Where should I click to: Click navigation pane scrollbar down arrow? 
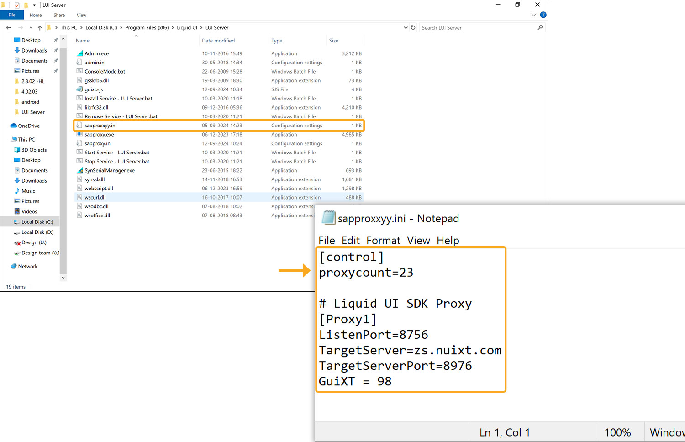coord(63,278)
